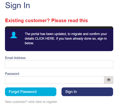Focus the Password input field
Image resolution: width=123 pixels, height=109 pixels.
point(55,80)
